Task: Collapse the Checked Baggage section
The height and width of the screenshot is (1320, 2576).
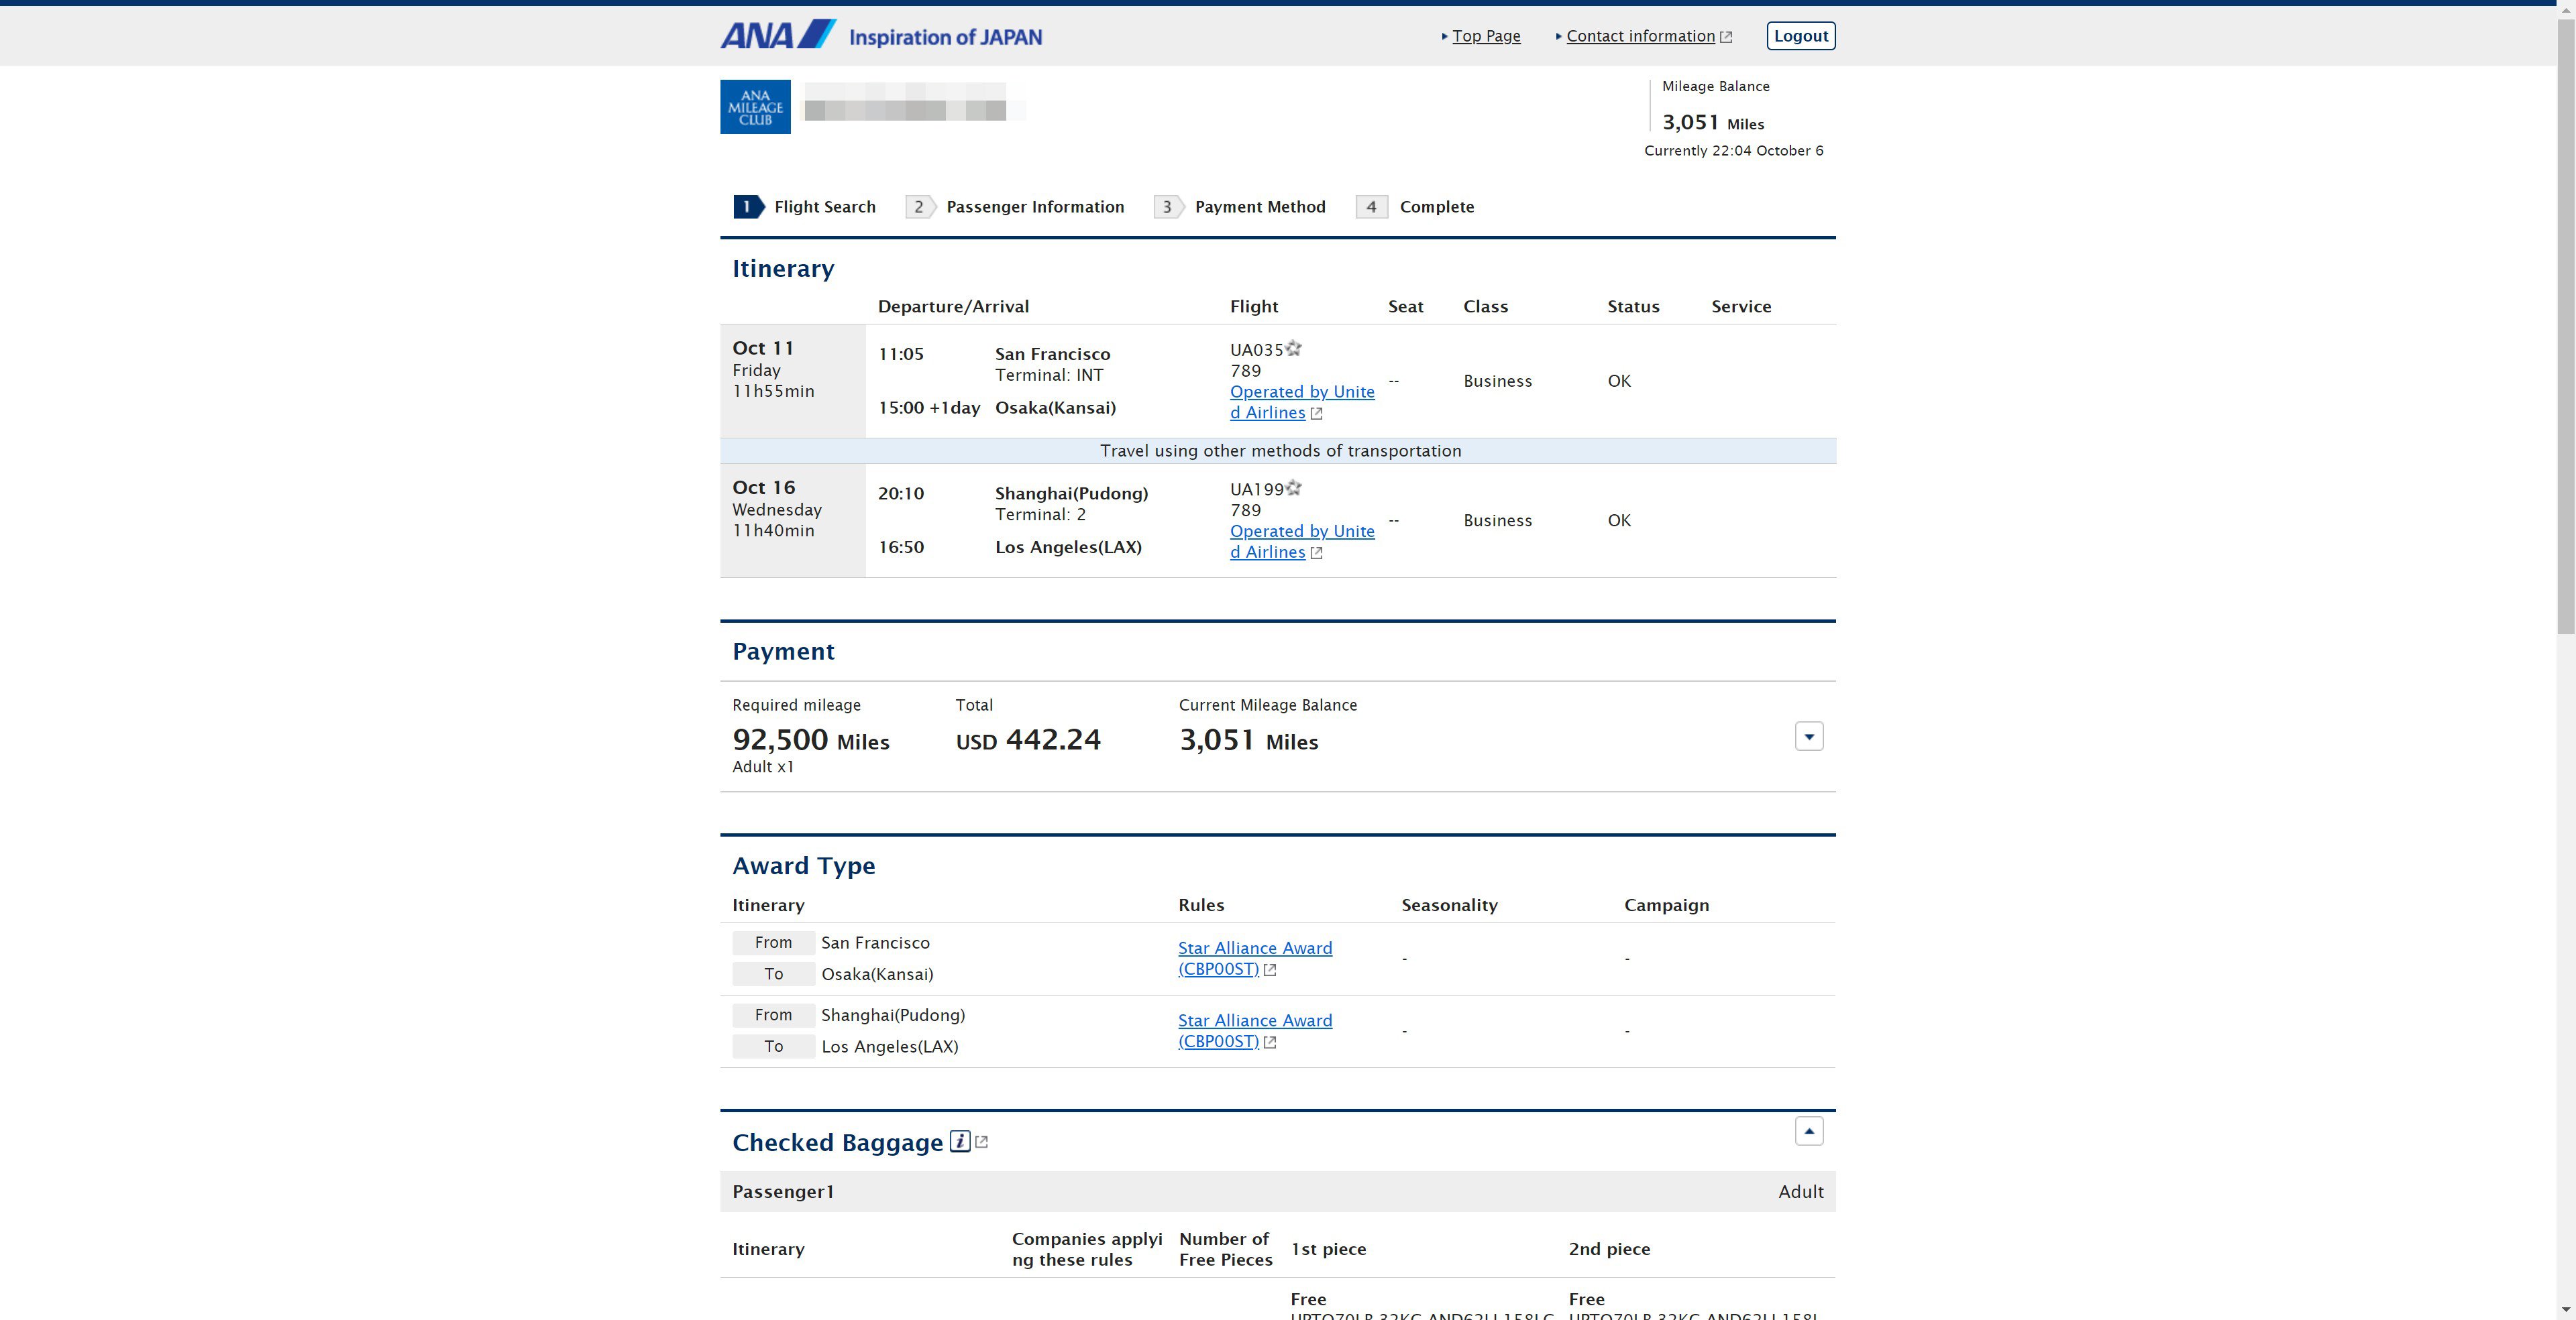Action: pos(1809,1131)
